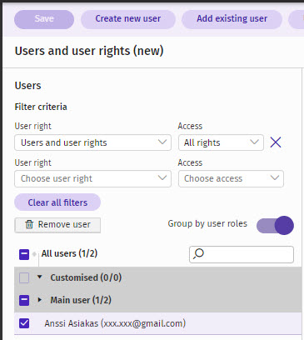This screenshot has width=304, height=340.
Task: Click Add existing user button
Action: (232, 19)
